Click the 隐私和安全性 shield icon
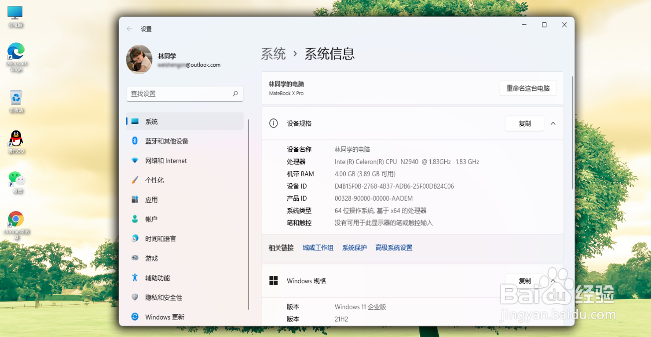The height and width of the screenshot is (337, 651). click(x=135, y=297)
